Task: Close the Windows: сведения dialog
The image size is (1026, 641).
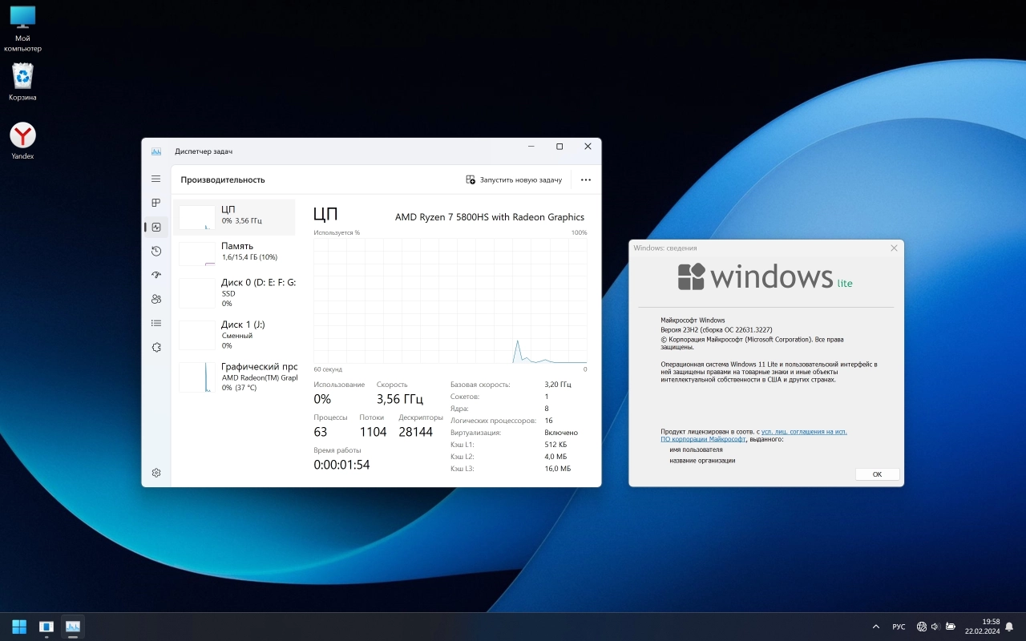Action: 894,248
